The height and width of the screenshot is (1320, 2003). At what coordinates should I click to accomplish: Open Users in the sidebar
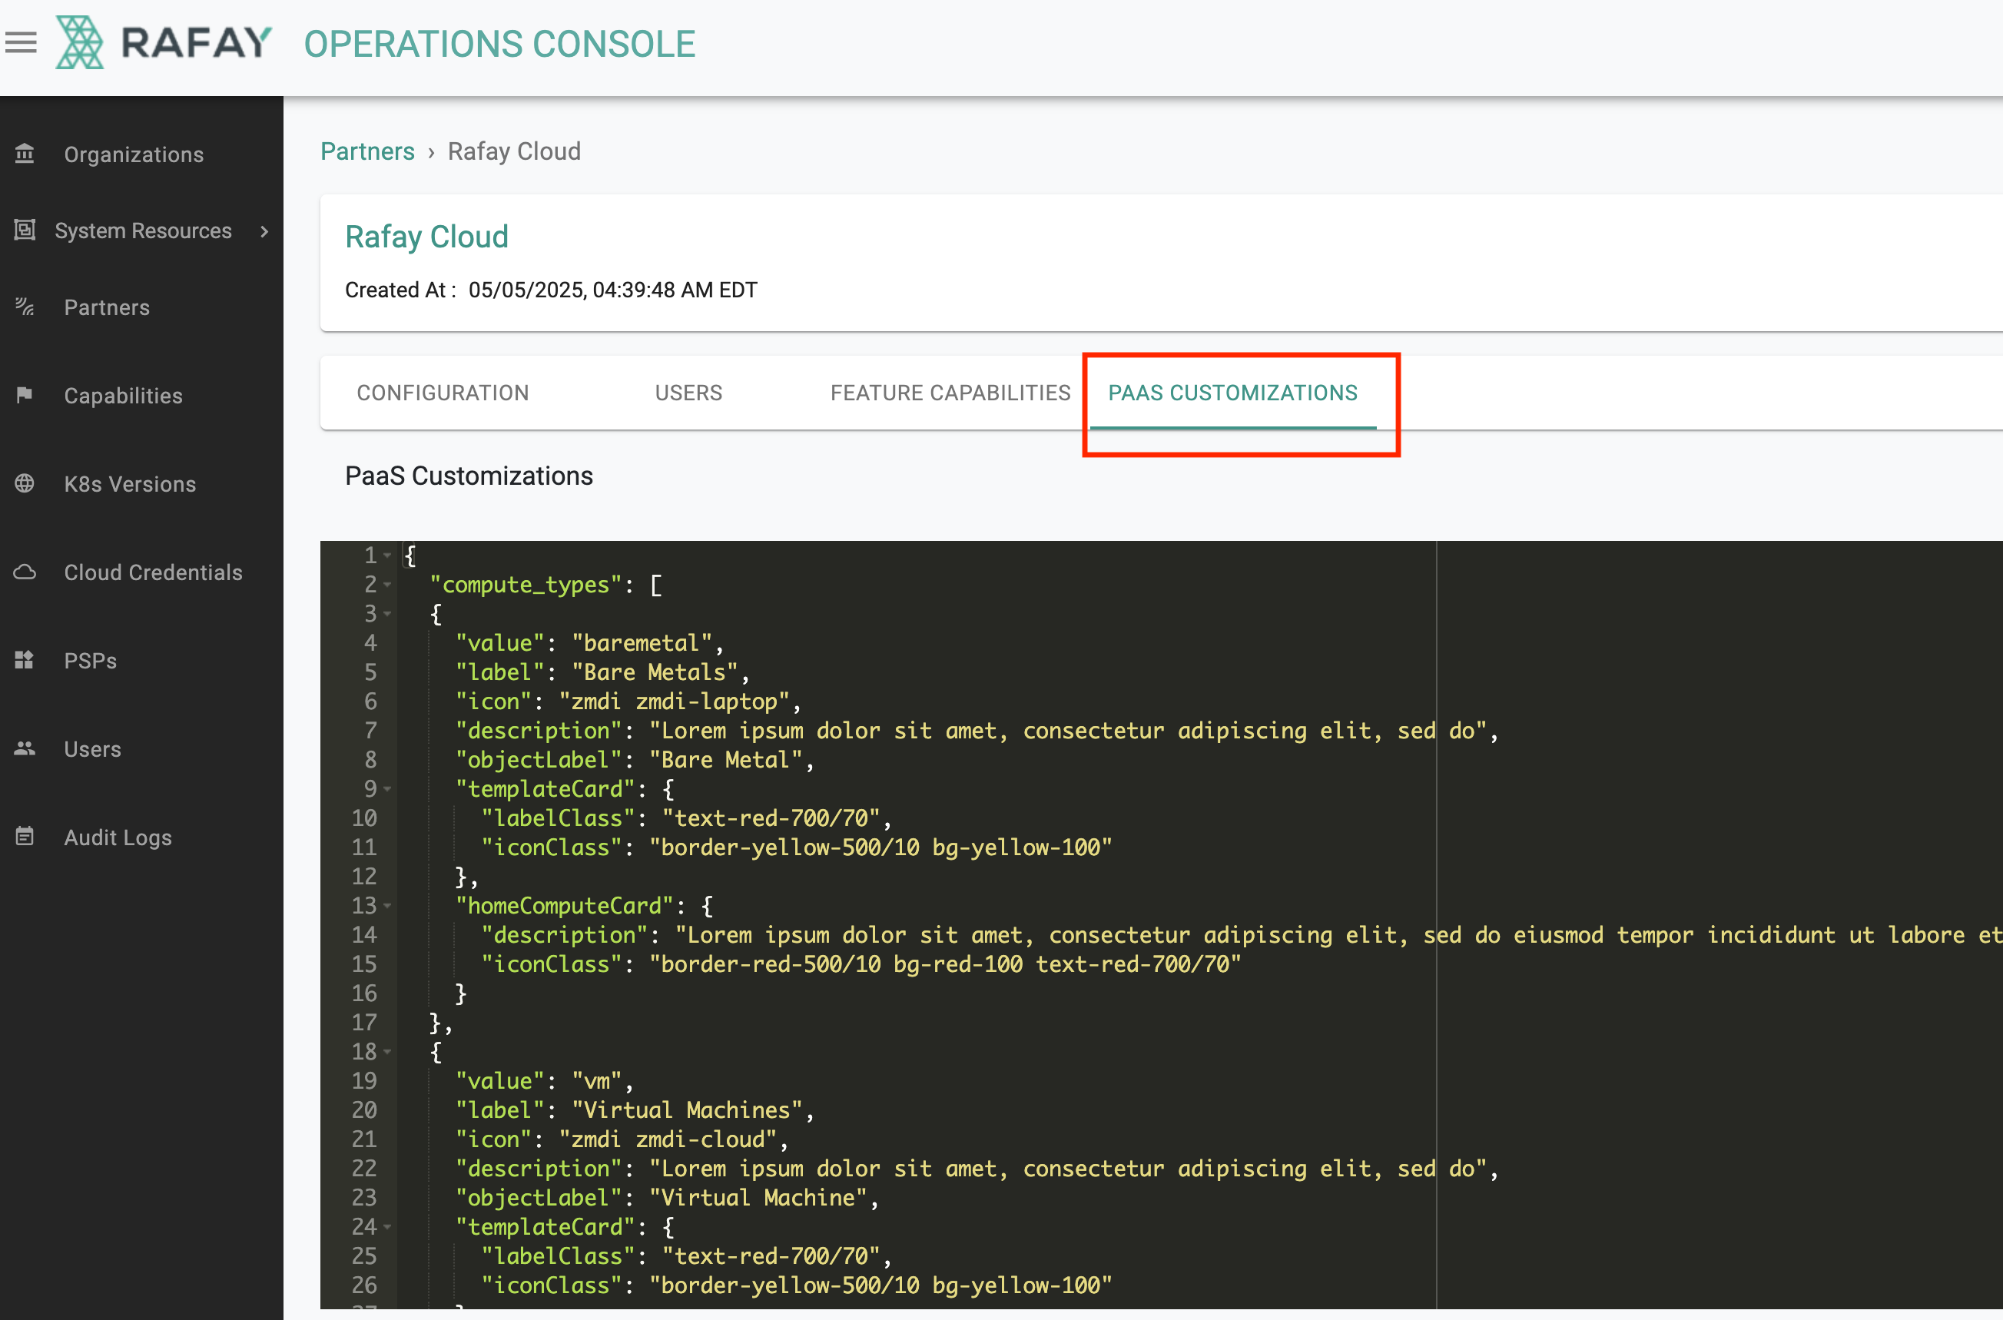pos(92,749)
